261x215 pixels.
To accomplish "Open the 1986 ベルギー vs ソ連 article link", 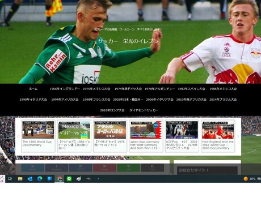I will (74, 145).
